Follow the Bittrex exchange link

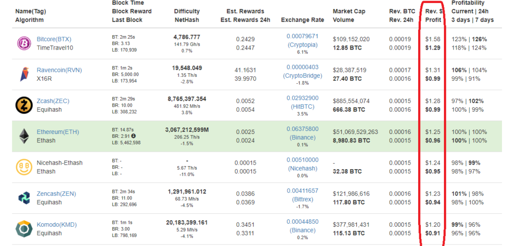302,198
